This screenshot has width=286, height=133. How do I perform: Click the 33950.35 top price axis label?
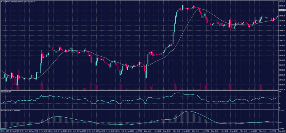(x=282, y=1)
